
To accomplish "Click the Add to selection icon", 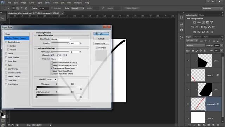I will point(18,8).
